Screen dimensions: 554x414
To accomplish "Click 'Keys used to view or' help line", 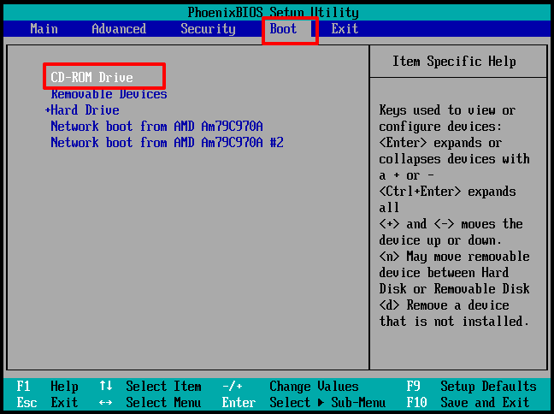I will [447, 110].
